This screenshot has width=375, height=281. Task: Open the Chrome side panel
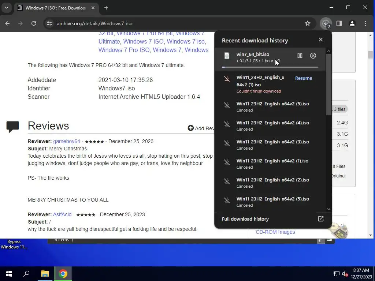coord(339,23)
